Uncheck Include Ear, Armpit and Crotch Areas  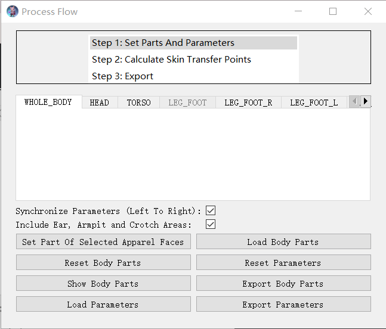click(210, 224)
